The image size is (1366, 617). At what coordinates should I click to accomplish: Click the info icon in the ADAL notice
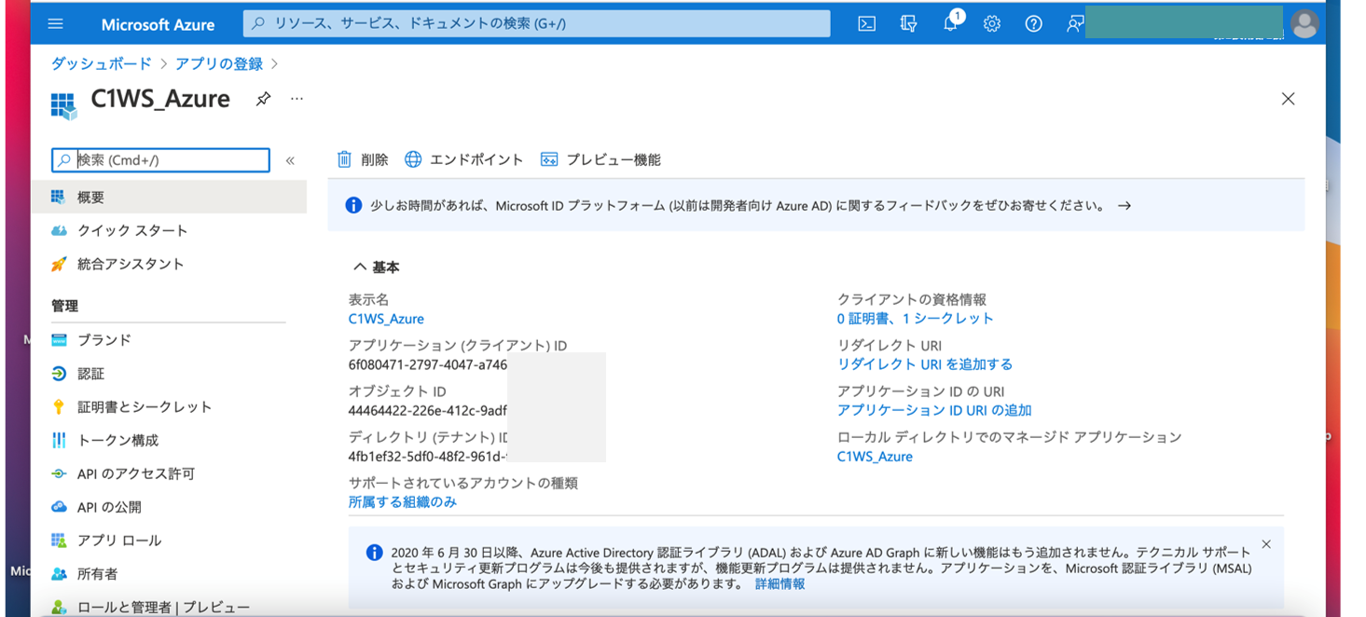click(374, 553)
